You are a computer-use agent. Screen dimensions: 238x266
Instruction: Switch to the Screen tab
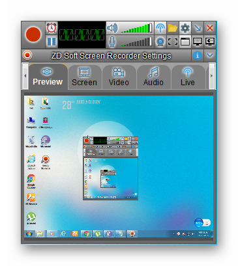[84, 77]
